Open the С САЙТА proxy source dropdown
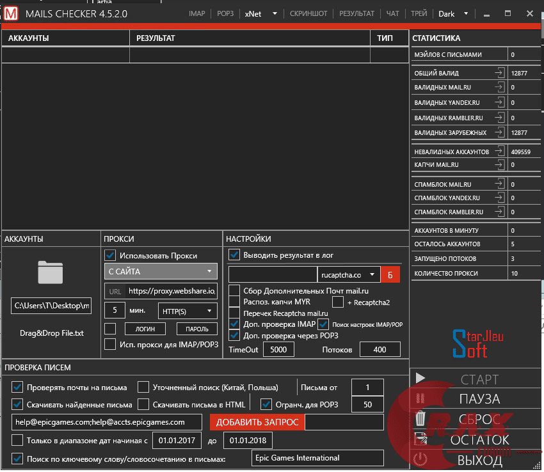This screenshot has width=544, height=472. point(160,271)
